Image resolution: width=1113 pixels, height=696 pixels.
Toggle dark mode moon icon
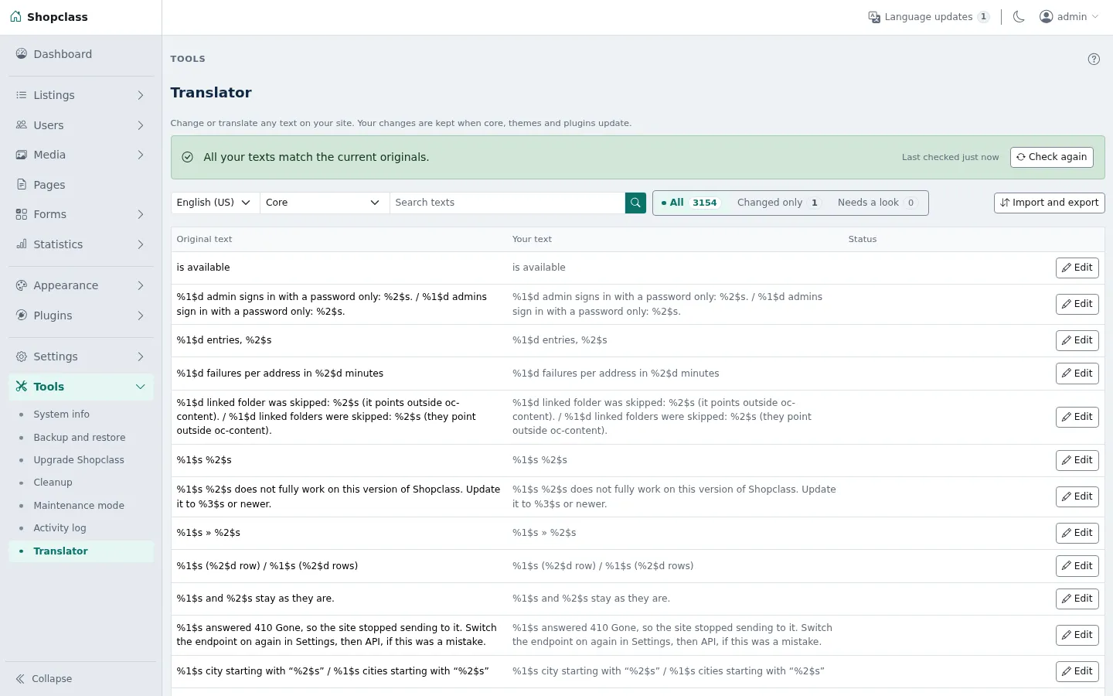click(x=1019, y=17)
